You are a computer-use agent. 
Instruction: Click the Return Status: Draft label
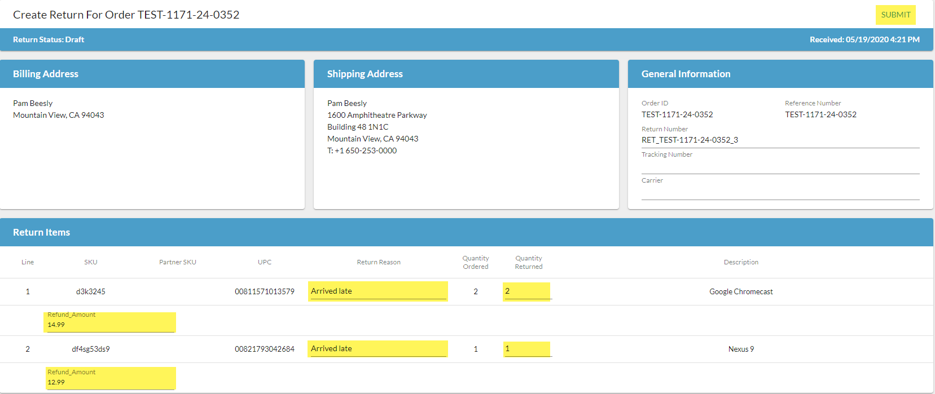49,39
